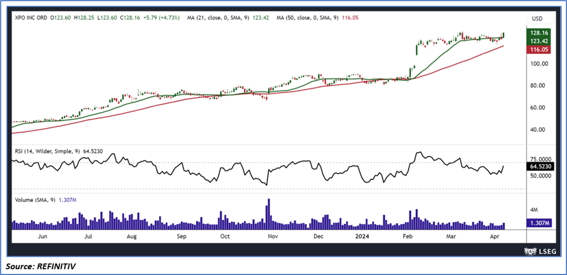This screenshot has height=275, width=567.
Task: Click the 100.00 price axis label
Action: pos(539,64)
